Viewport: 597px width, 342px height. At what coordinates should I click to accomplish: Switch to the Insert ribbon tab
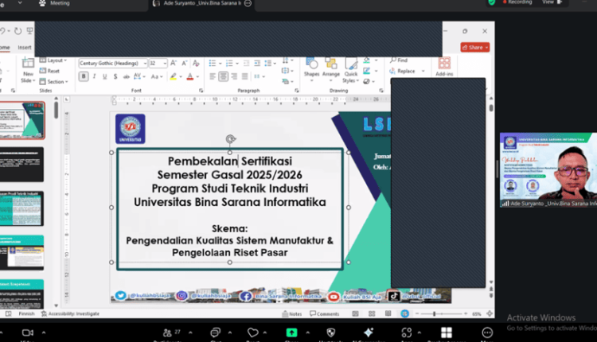coord(25,48)
